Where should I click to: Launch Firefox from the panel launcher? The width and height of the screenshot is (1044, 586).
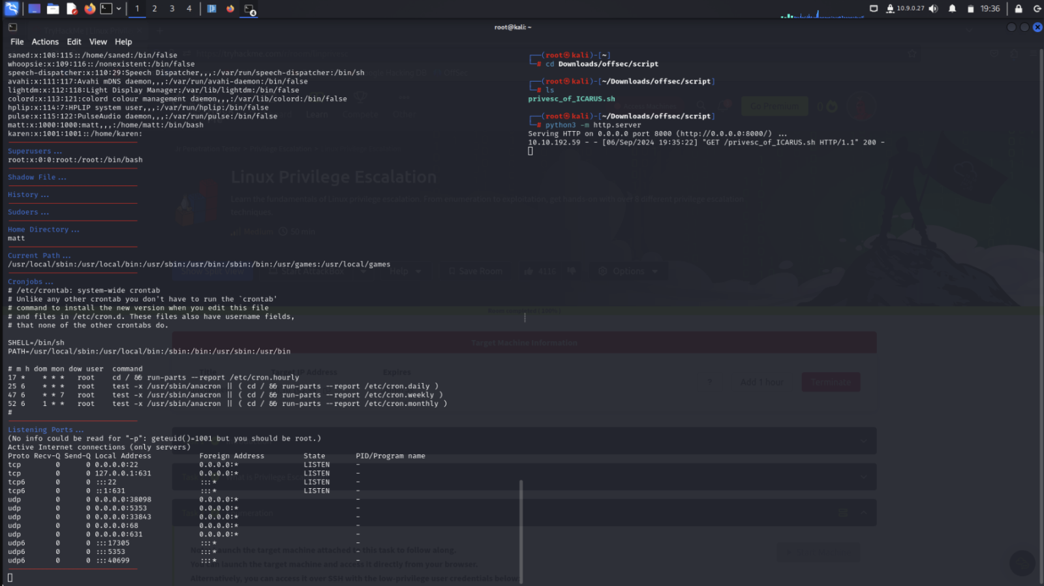(90, 8)
